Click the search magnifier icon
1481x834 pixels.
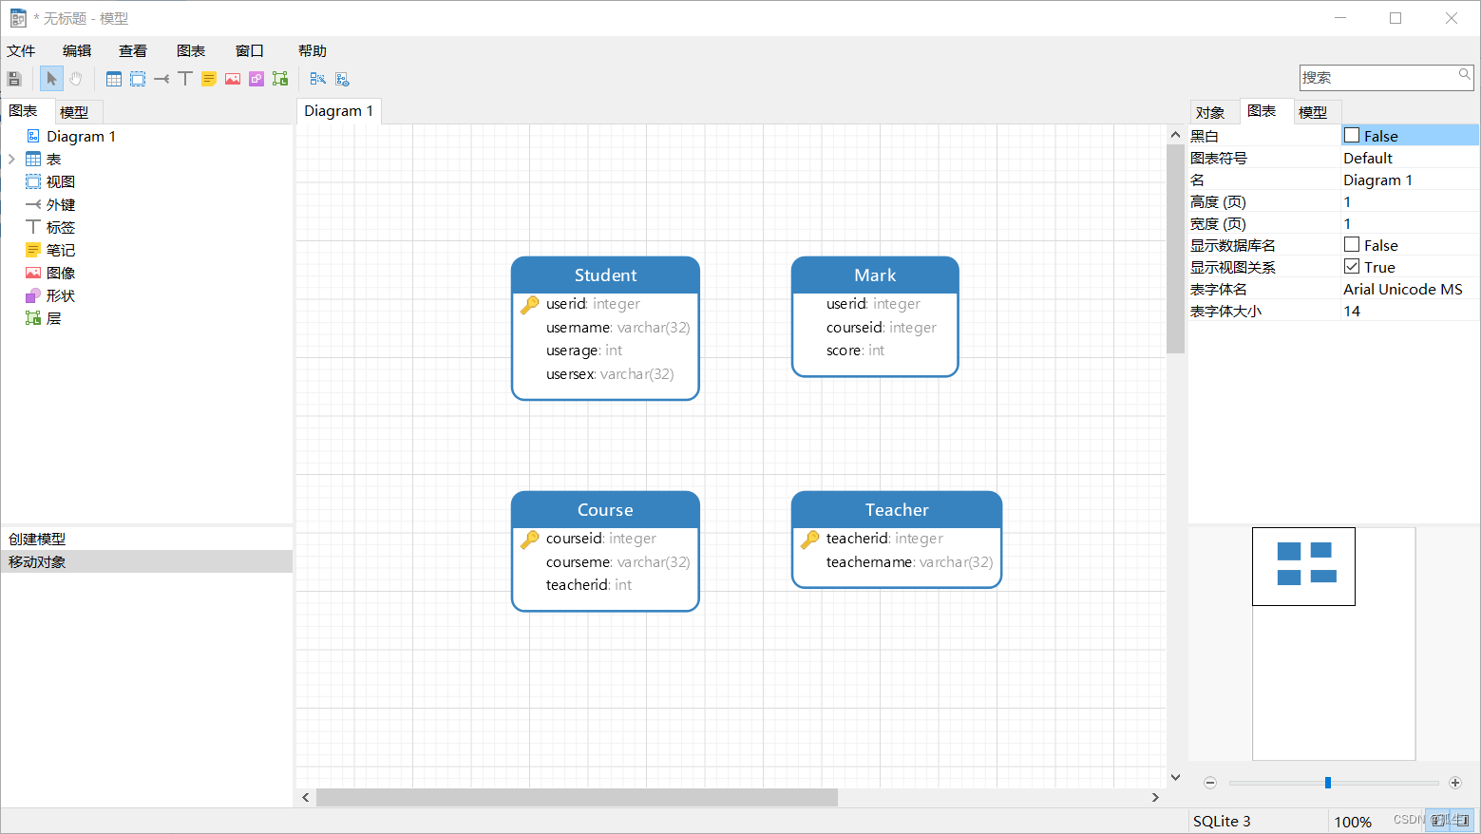pyautogui.click(x=1464, y=74)
